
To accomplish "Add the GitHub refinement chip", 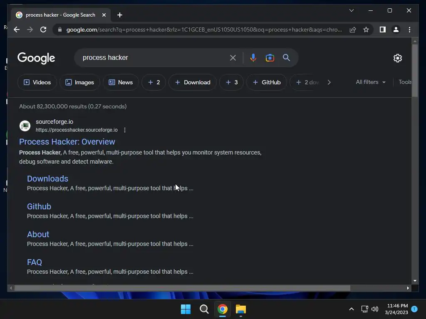I will click(x=267, y=82).
